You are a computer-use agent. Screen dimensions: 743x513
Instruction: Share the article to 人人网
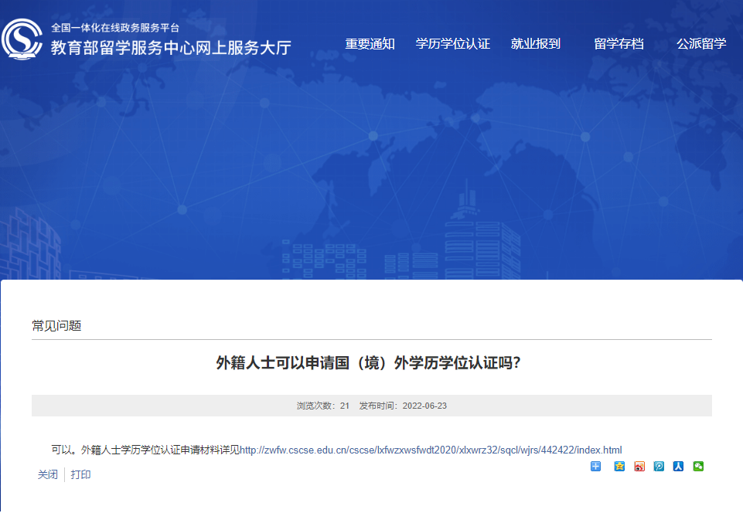pos(679,467)
